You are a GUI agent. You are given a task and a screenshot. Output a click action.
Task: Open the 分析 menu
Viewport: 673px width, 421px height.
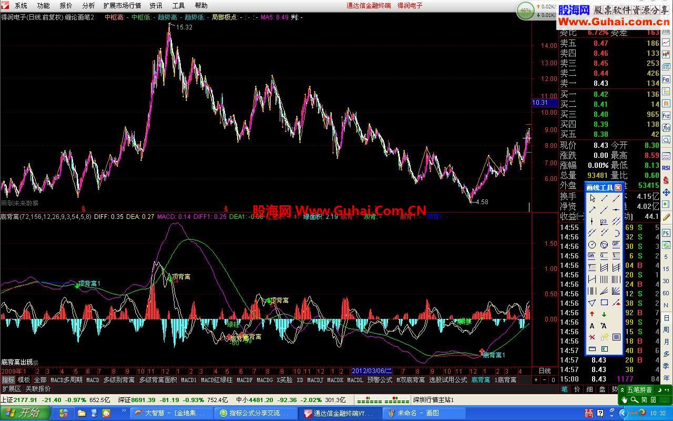click(89, 5)
